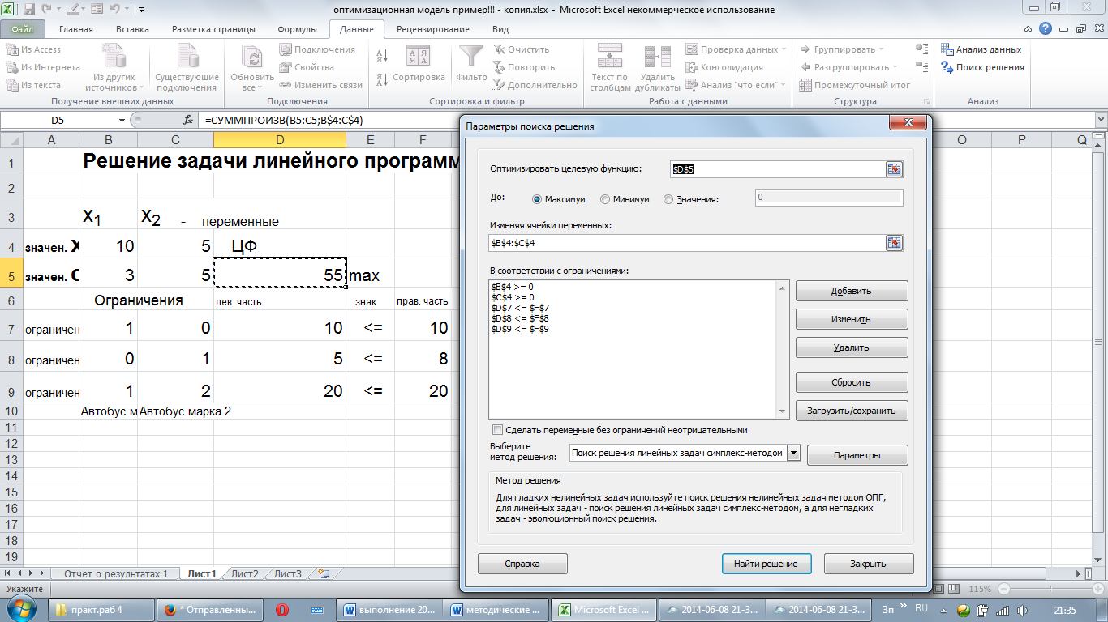Click Консолидация in data tools
Image resolution: width=1108 pixels, height=622 pixels.
(x=724, y=67)
